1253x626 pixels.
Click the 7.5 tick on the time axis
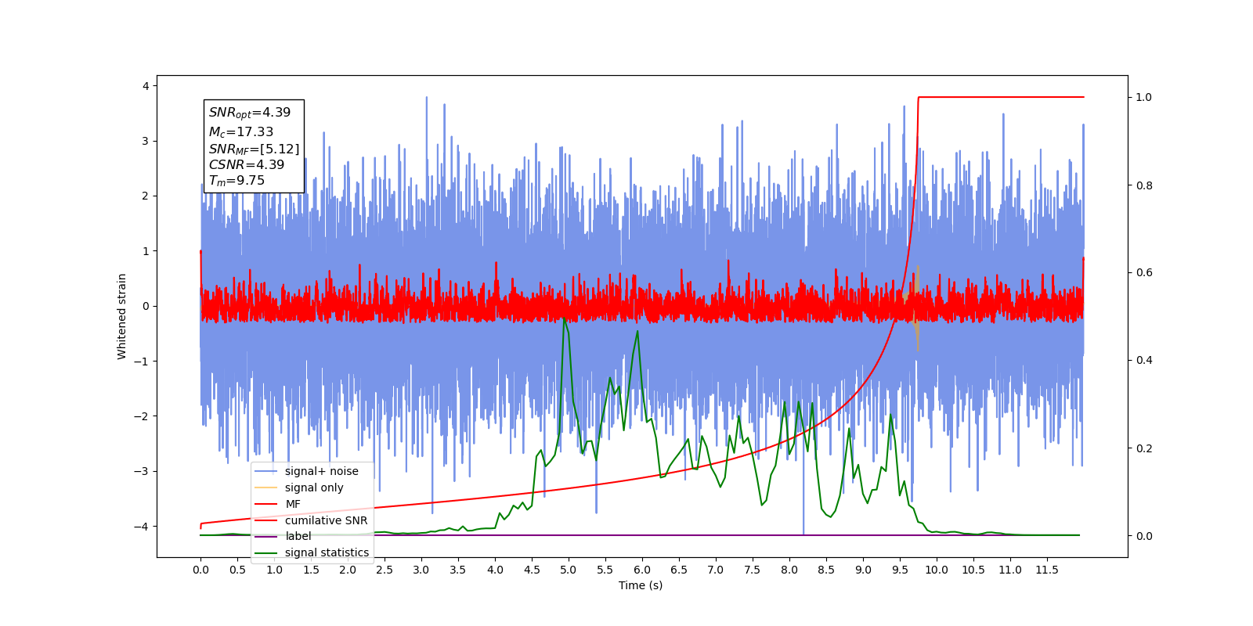coord(753,570)
